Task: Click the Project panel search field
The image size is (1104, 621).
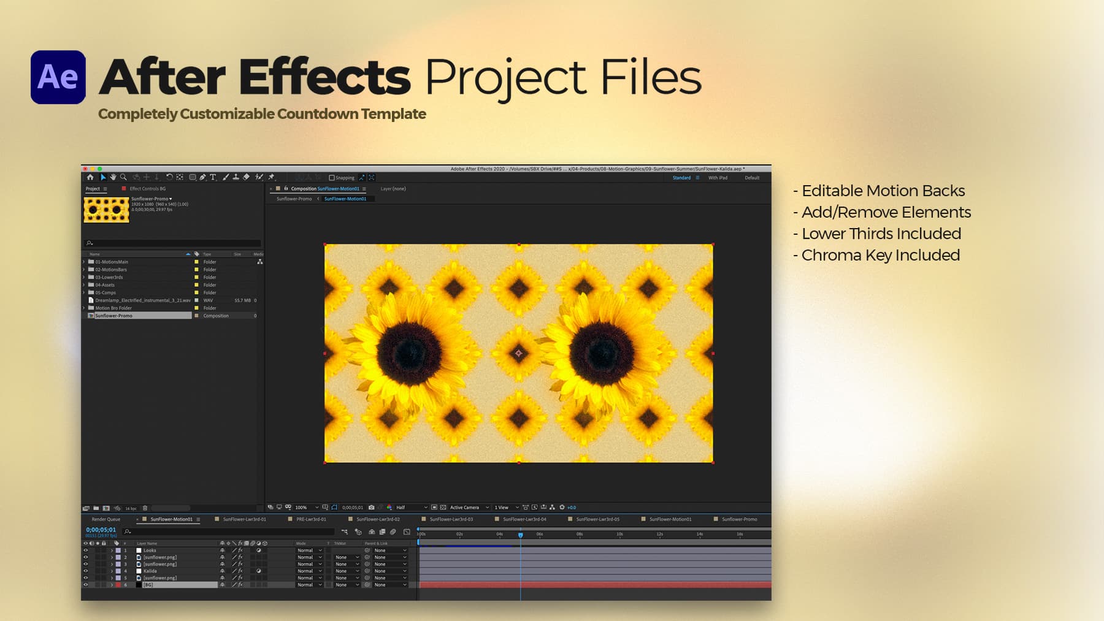Action: (x=173, y=243)
